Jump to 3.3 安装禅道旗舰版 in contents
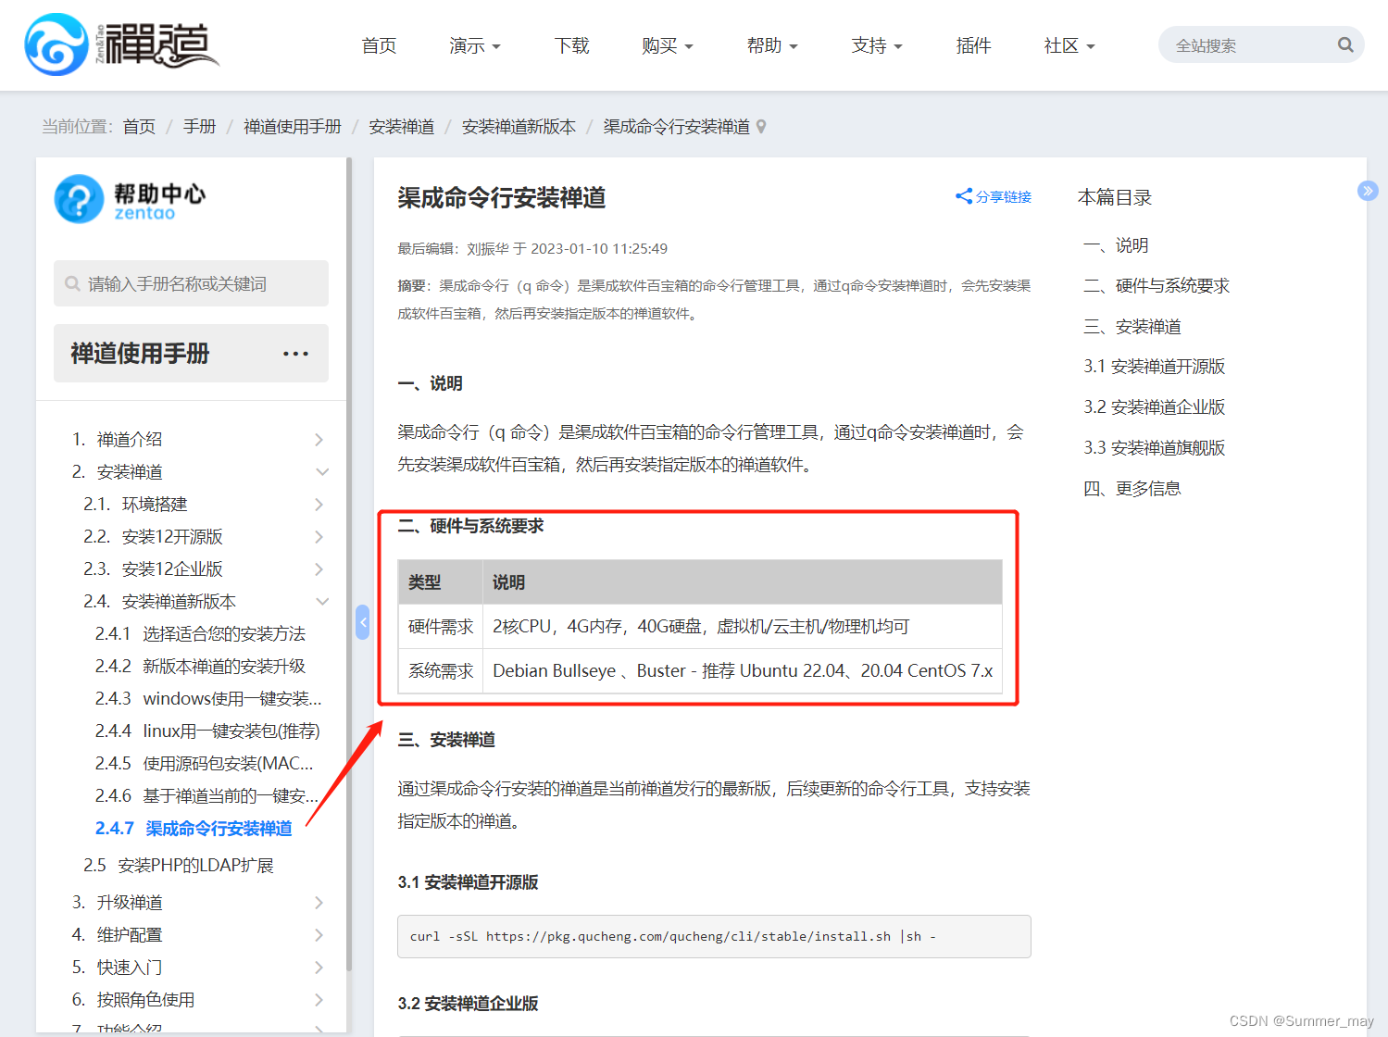Image resolution: width=1388 pixels, height=1037 pixels. 1155,448
